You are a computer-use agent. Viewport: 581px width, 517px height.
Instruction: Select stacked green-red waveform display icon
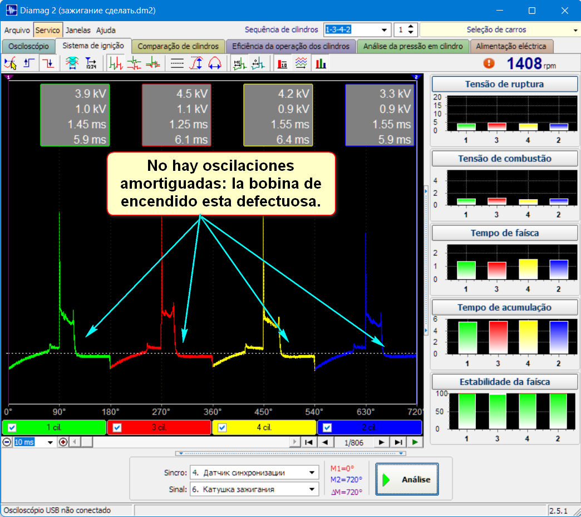[x=134, y=63]
